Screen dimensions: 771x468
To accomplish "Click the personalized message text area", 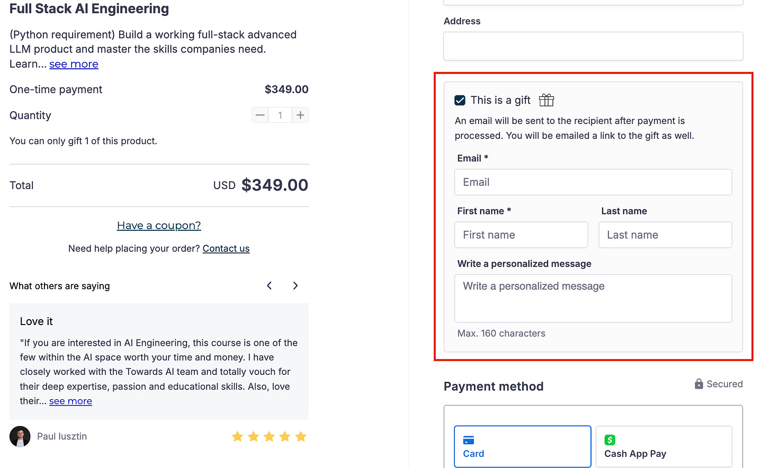I will click(x=593, y=298).
